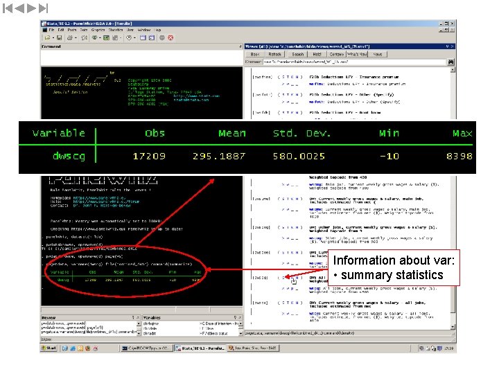Click Viewer scrollbar up arrow
Image resolution: width=499 pixels, height=374 pixels.
point(453,70)
